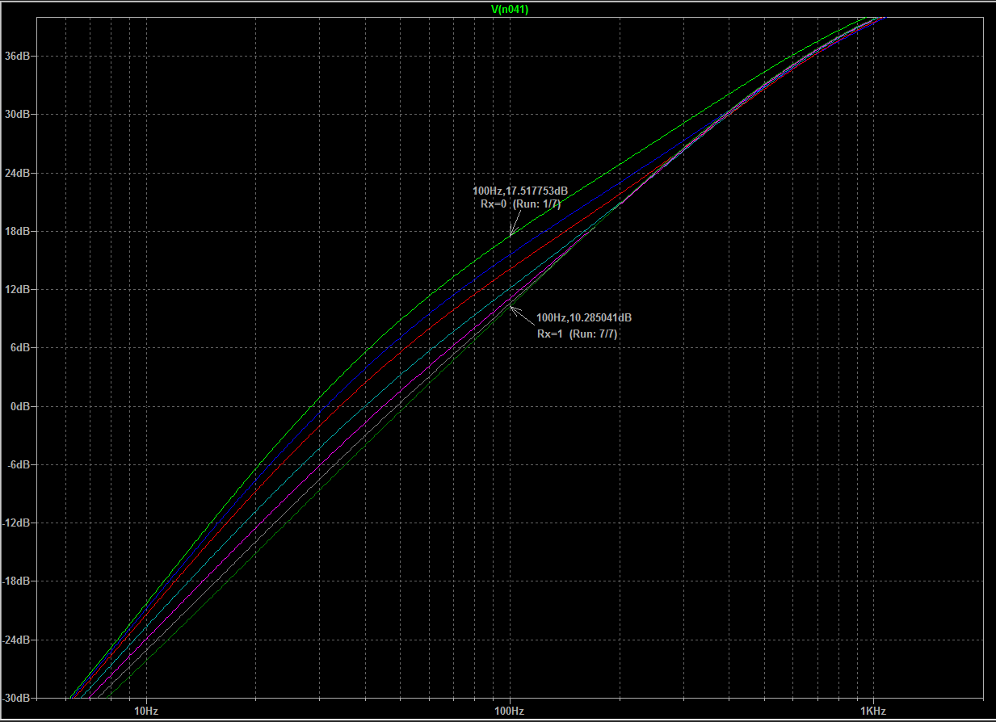Click the 1KHz frequency axis label

(872, 711)
